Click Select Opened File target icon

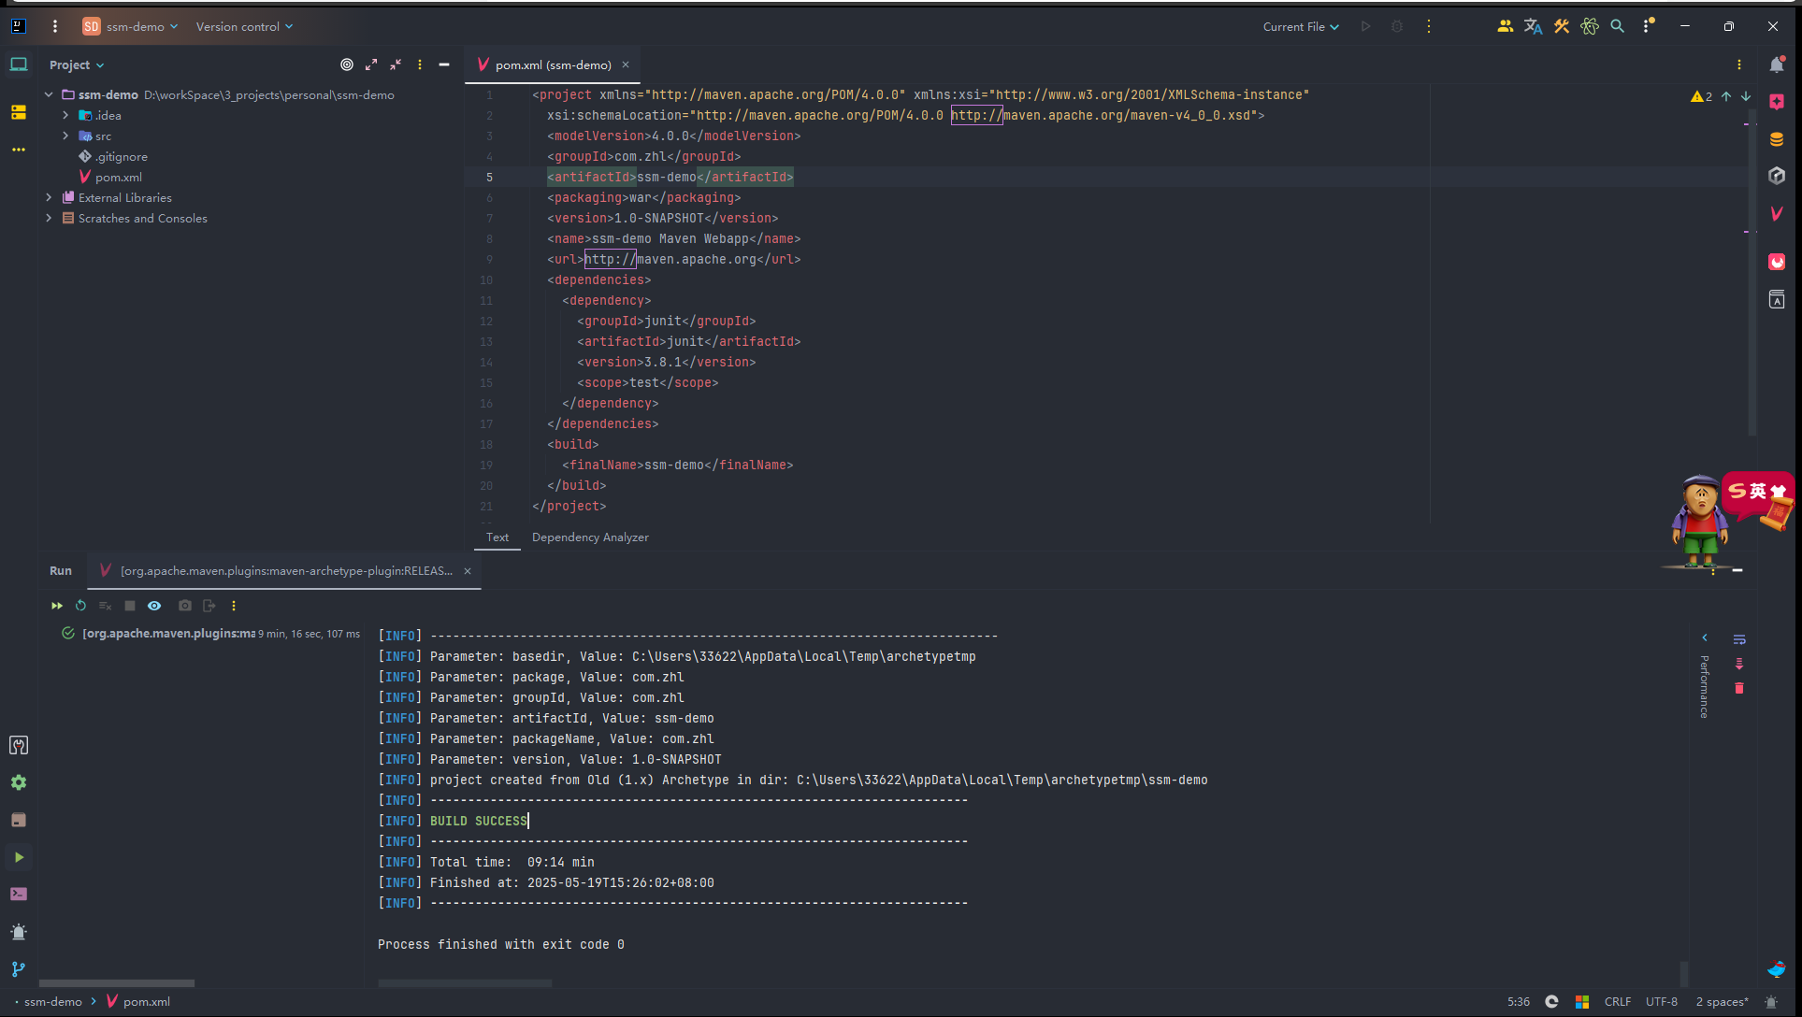pyautogui.click(x=347, y=64)
